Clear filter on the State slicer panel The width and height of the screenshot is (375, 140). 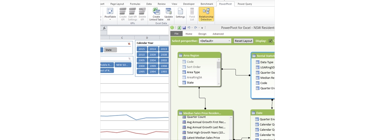pos(129,44)
